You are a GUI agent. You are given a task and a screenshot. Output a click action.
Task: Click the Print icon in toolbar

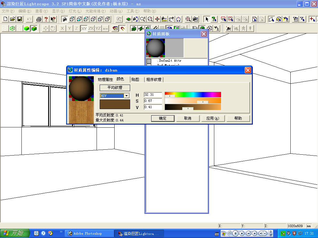tap(39, 19)
